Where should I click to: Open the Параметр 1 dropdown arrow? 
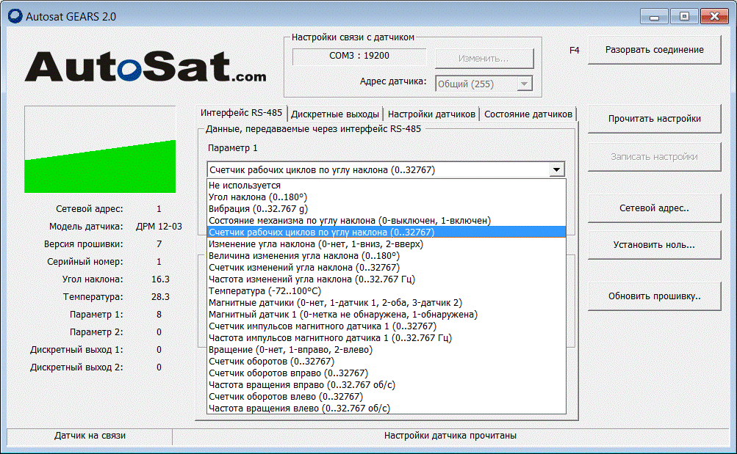click(x=556, y=170)
